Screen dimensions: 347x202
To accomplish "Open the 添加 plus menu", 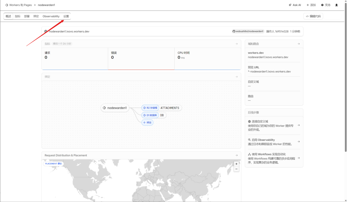I will (311, 5).
